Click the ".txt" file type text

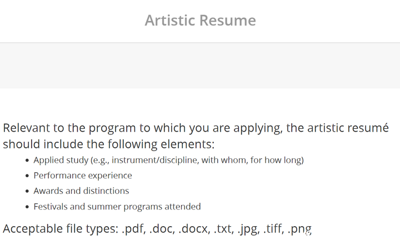point(224,229)
